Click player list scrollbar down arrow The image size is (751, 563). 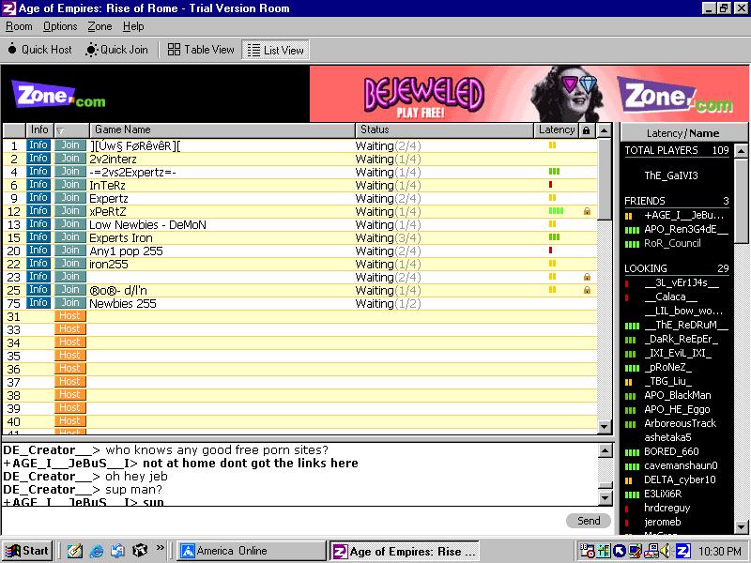(741, 527)
